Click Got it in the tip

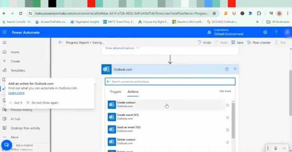[16, 103]
